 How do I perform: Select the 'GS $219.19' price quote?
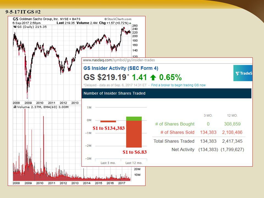105,77
